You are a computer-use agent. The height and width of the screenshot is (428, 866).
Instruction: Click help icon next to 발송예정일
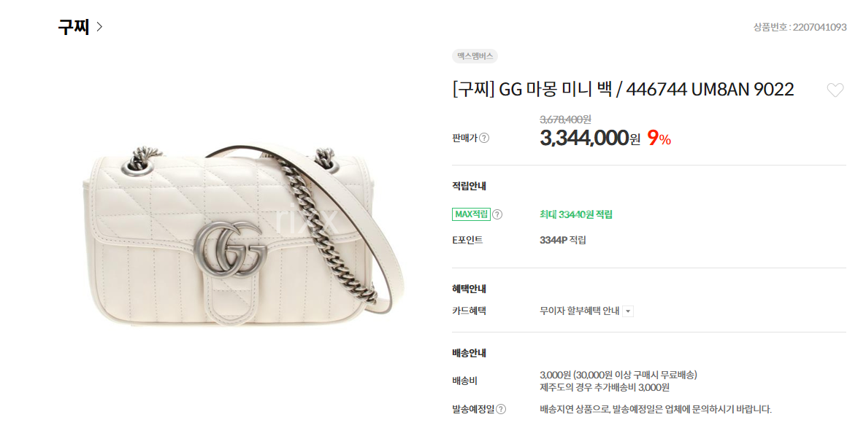click(501, 409)
